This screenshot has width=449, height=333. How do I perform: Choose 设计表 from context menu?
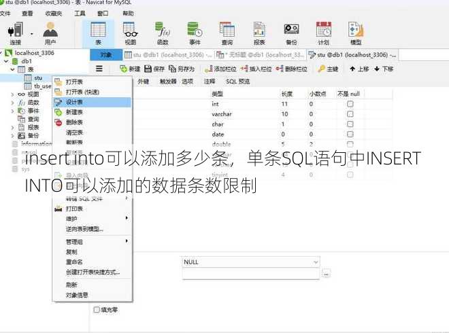[93, 102]
